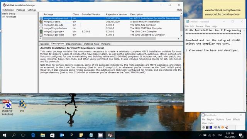Click the Sticky Notes taskbar icon
The image size is (247, 139).
[x=81, y=135]
